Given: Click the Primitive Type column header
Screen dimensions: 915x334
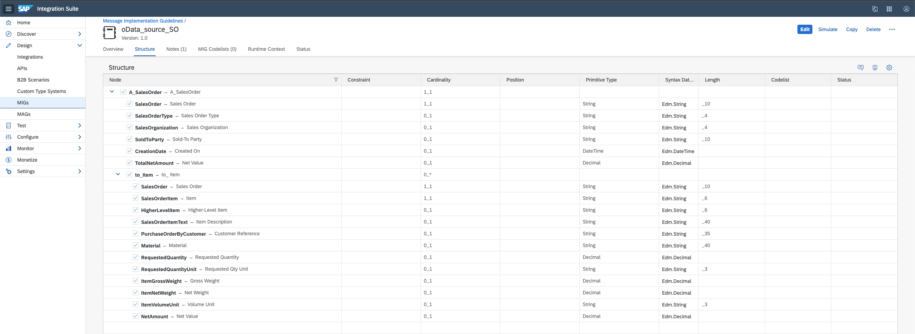Looking at the screenshot, I should point(619,80).
